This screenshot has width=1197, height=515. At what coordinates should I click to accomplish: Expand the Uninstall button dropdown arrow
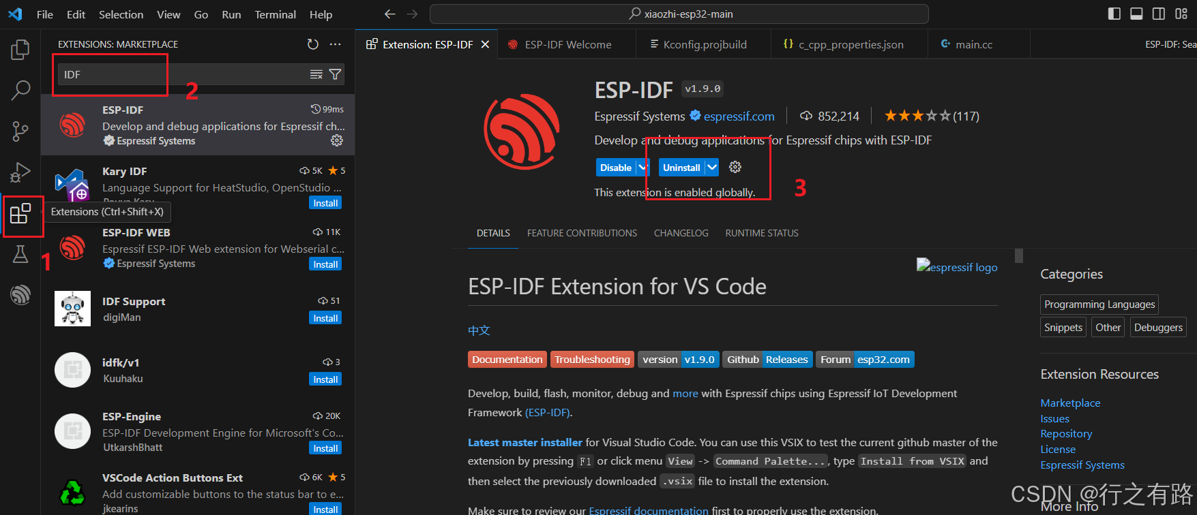[x=712, y=168]
